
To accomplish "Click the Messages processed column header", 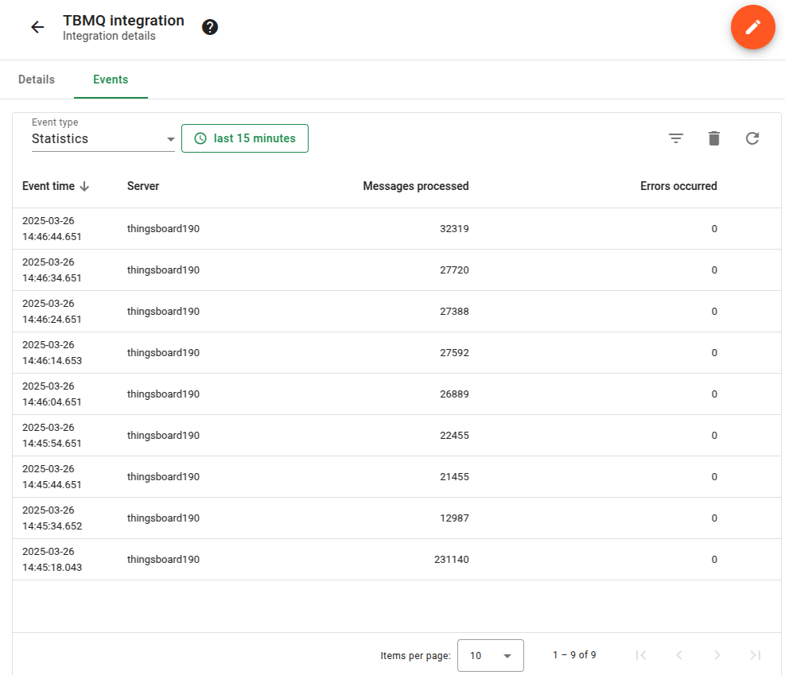I will (x=415, y=186).
